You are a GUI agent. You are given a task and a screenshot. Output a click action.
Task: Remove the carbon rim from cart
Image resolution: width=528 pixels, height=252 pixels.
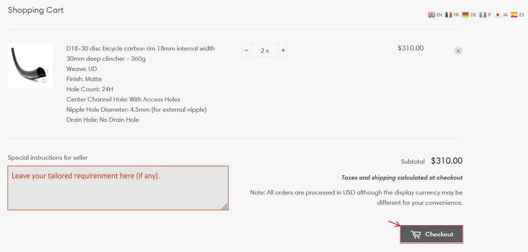pos(458,51)
